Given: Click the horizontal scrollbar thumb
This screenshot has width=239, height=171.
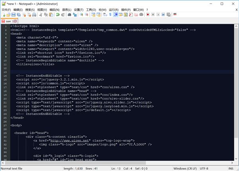Looking at the screenshot, I should click(x=75, y=163).
